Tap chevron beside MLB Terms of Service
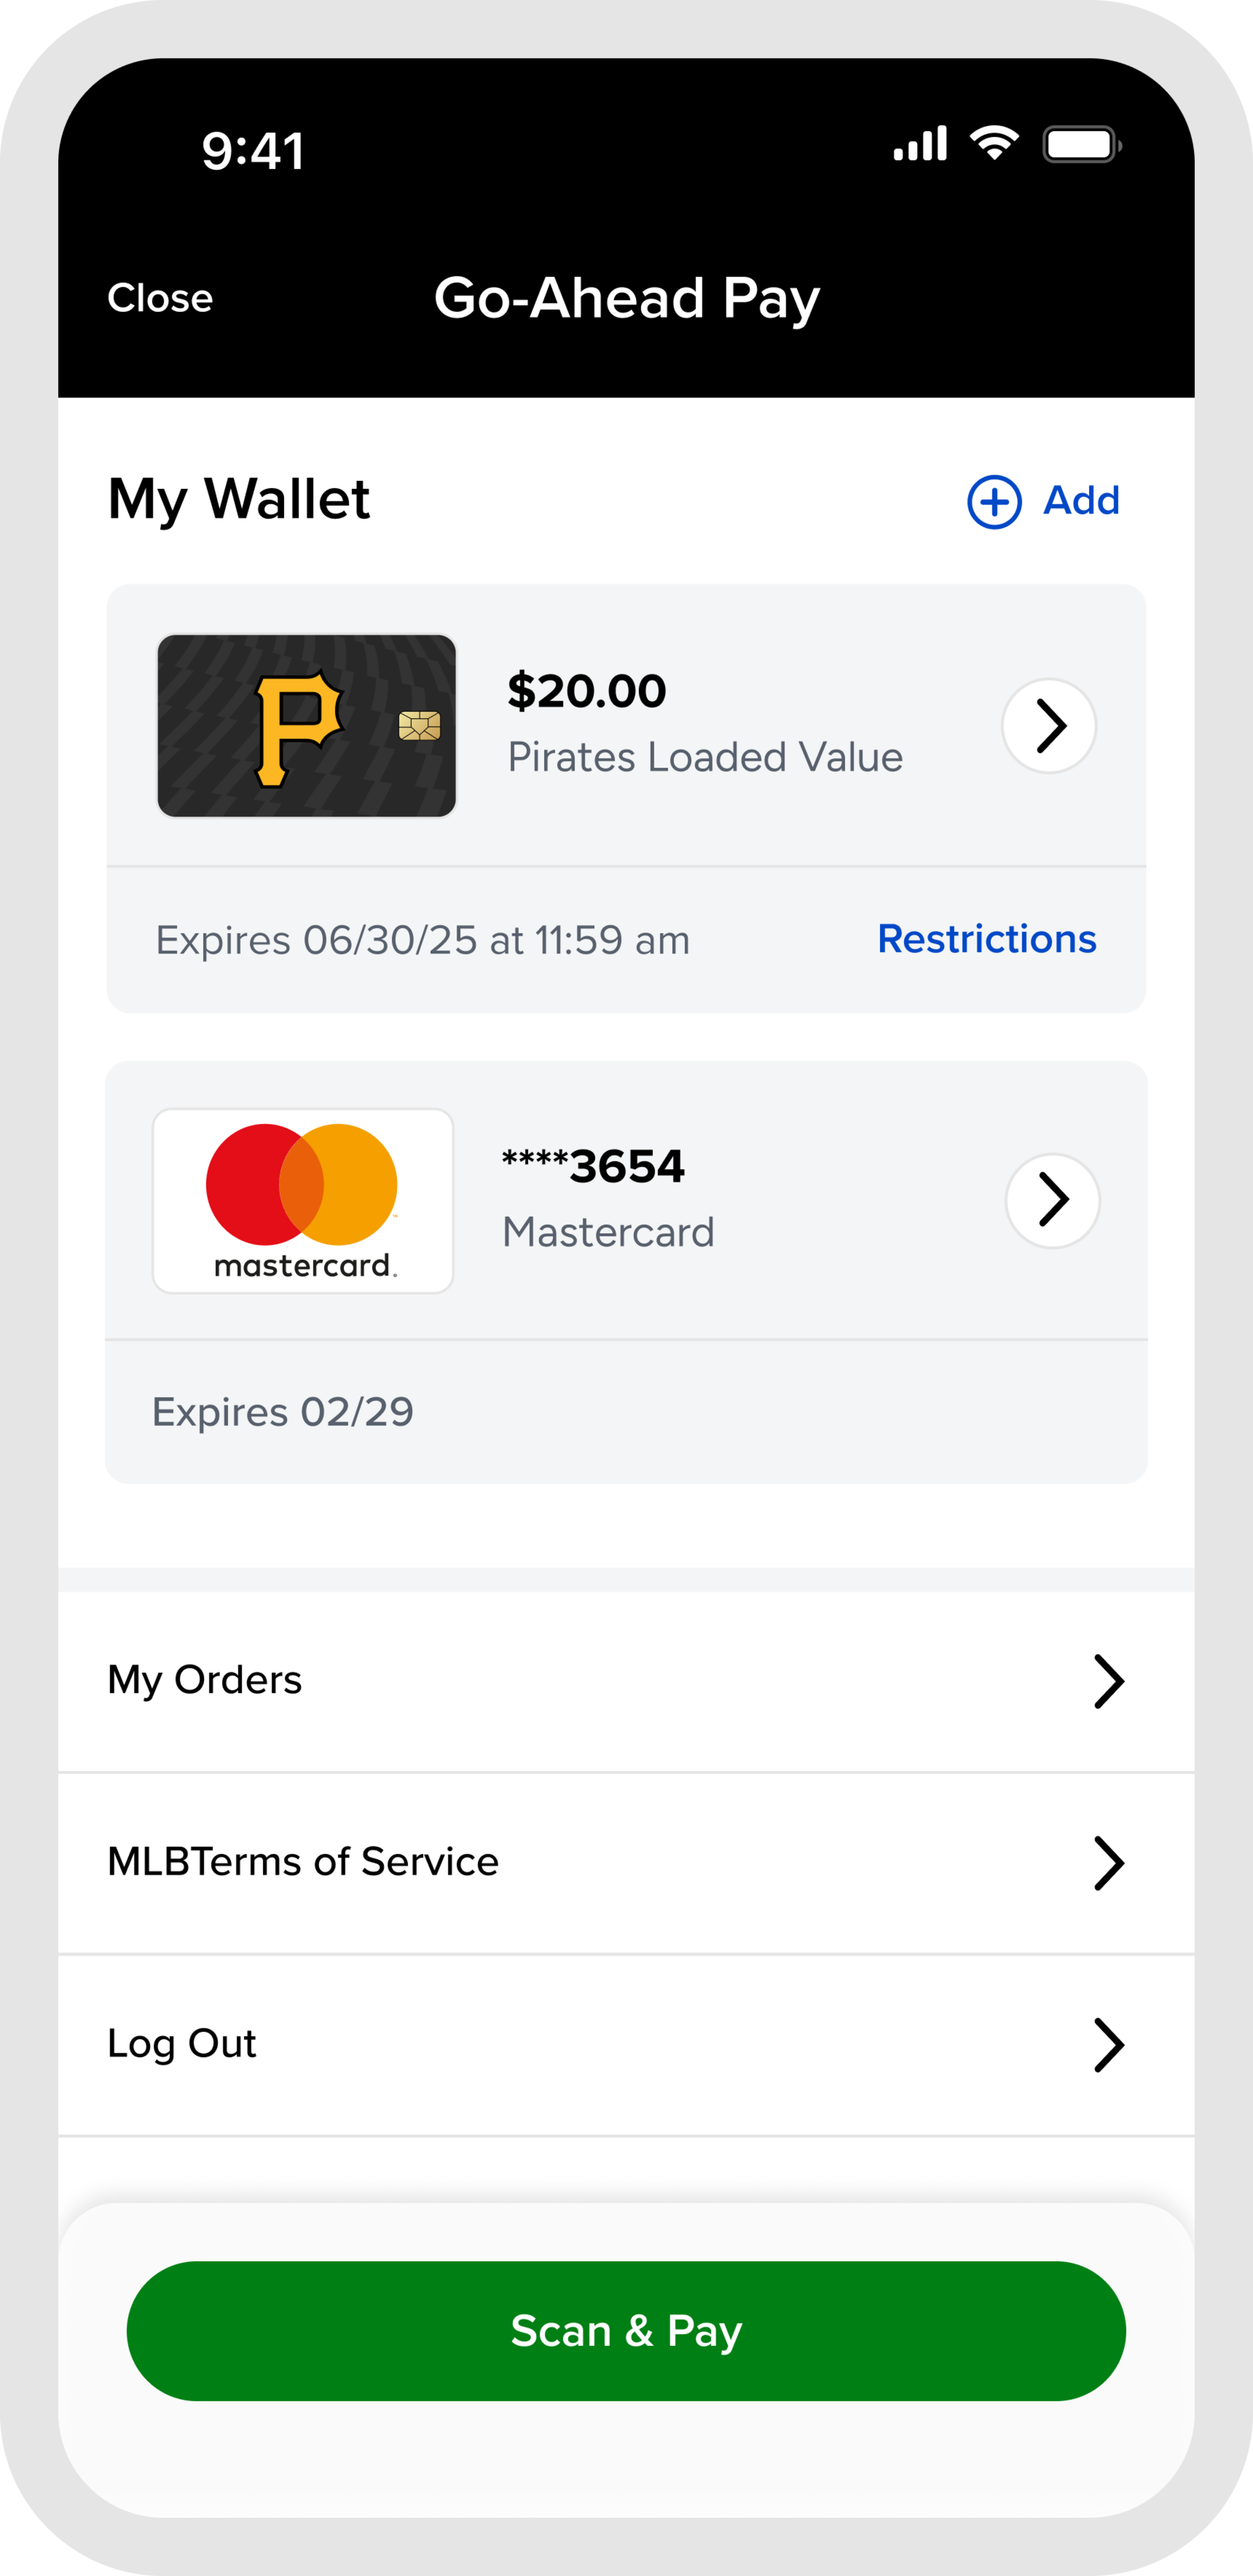The image size is (1253, 2576). coord(1108,1863)
